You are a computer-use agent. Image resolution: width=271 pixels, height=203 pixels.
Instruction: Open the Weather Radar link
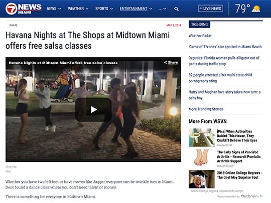200,36
